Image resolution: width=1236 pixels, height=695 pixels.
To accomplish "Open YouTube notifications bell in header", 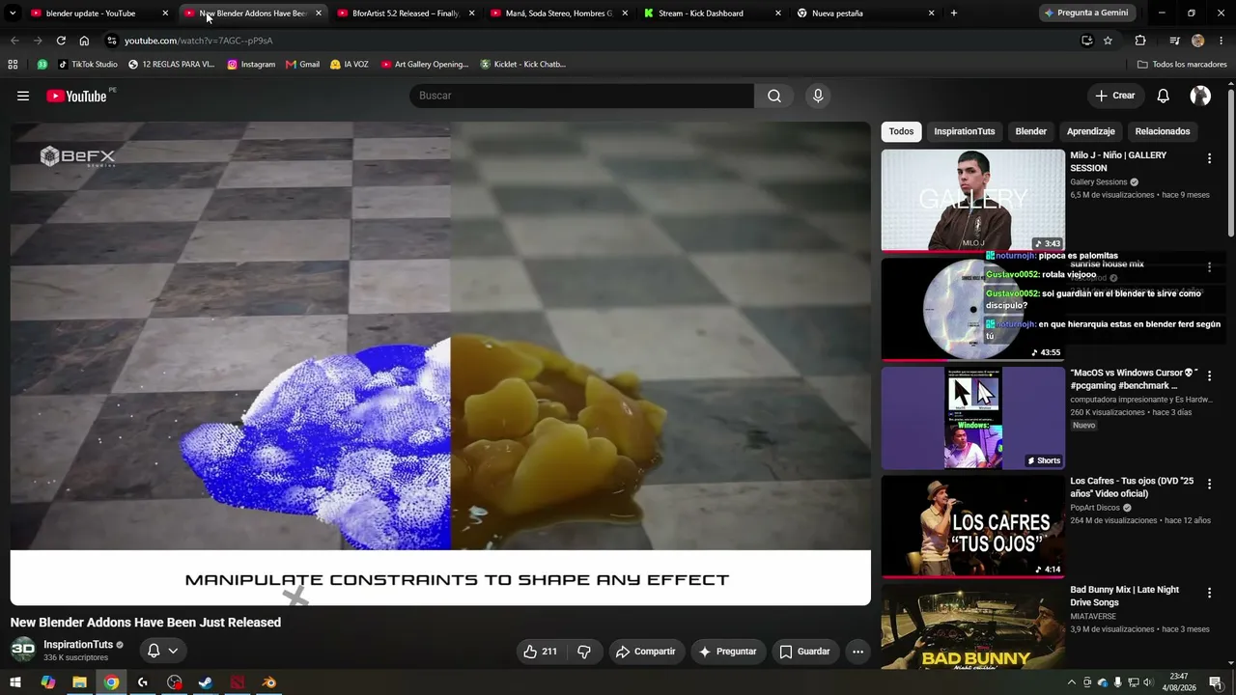I will (1164, 96).
